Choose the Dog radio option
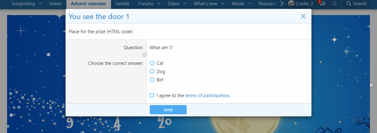This screenshot has height=133, width=377. [152, 72]
